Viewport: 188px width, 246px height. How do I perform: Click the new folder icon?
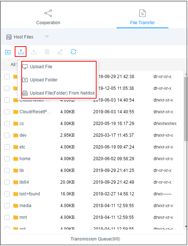pyautogui.click(x=8, y=52)
